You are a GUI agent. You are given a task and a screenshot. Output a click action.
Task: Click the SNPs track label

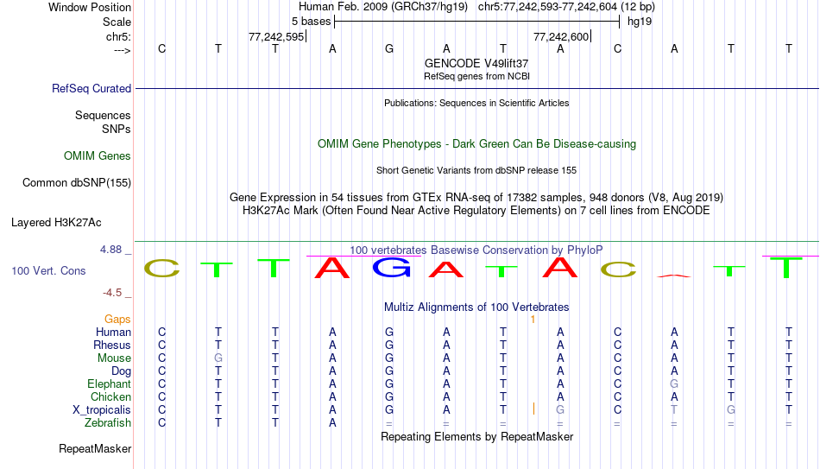[117, 129]
